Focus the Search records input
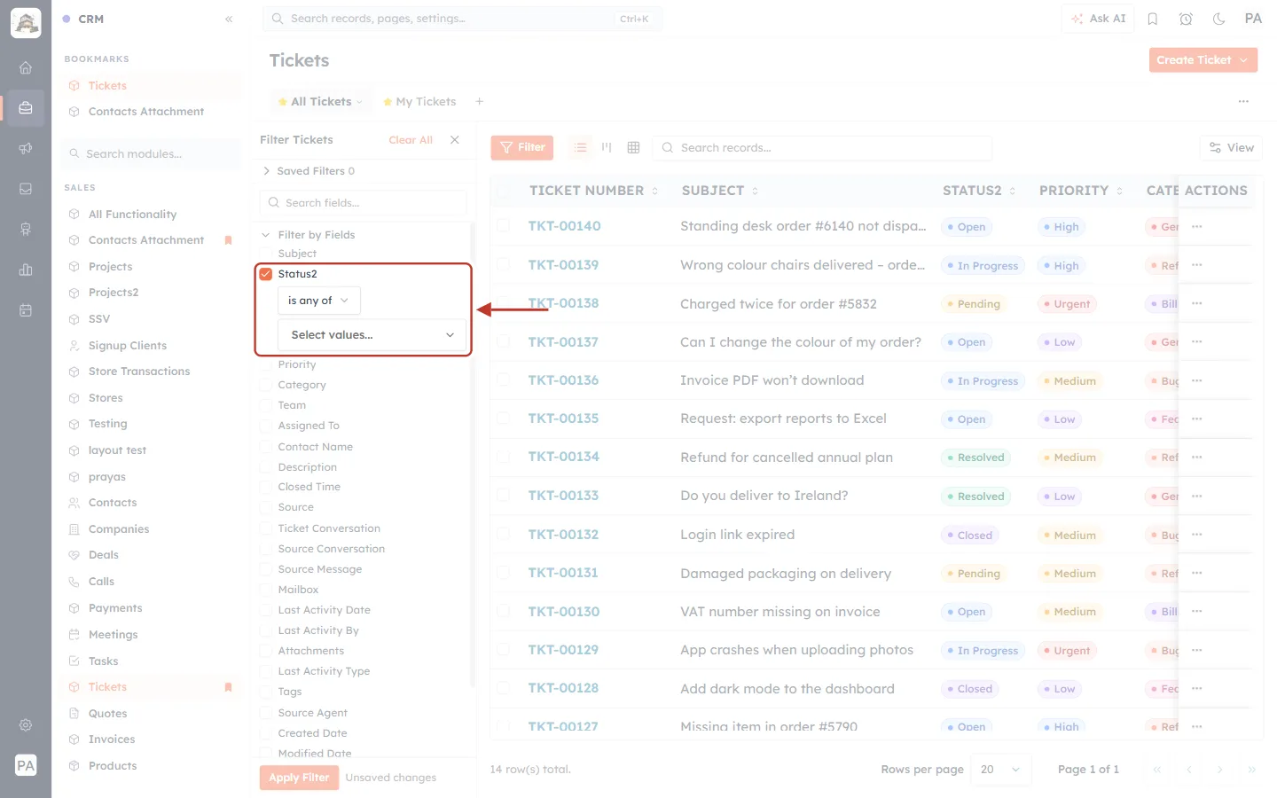 pos(823,148)
